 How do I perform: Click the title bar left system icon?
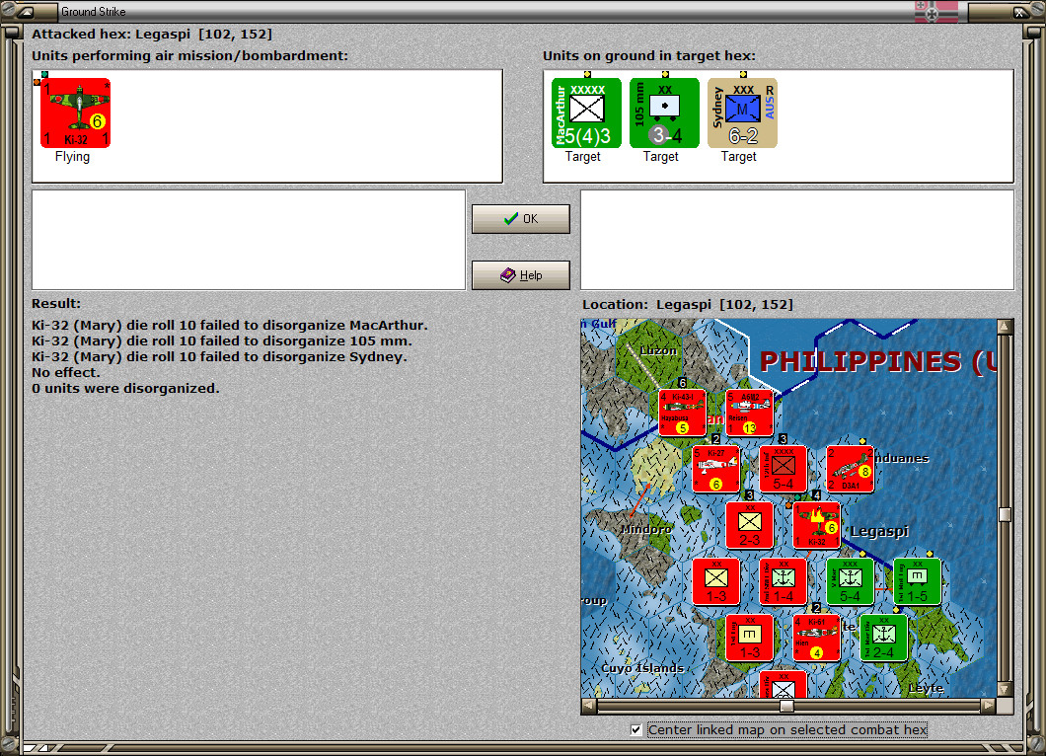click(x=27, y=11)
